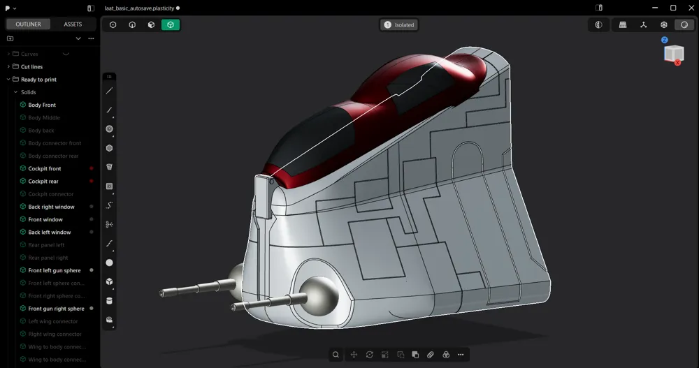Switch to the ASSETS tab
Viewport: 699px width, 368px height.
(73, 24)
